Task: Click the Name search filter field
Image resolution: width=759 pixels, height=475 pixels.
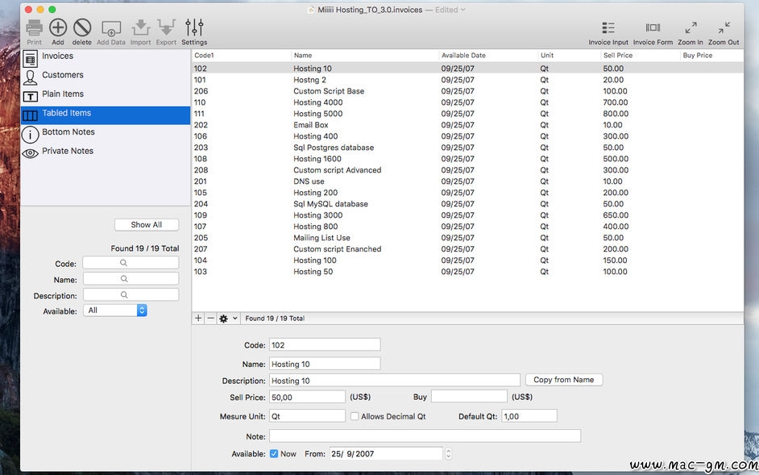Action: (x=131, y=279)
